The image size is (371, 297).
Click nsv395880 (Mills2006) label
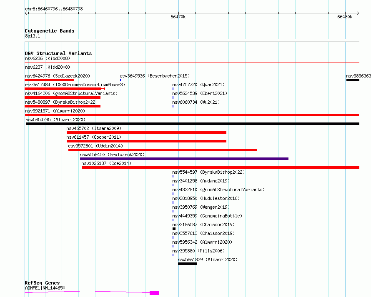pyautogui.click(x=198, y=251)
